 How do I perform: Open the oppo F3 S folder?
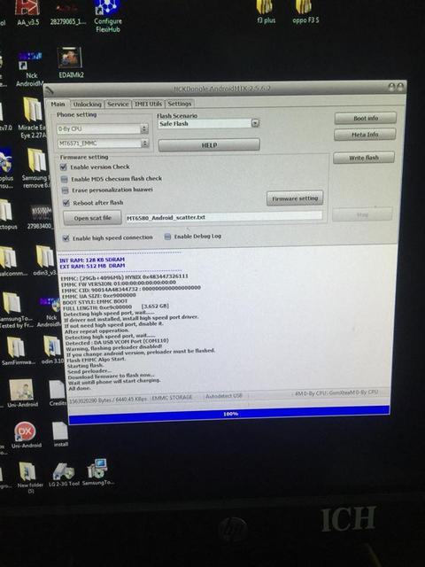[305, 12]
